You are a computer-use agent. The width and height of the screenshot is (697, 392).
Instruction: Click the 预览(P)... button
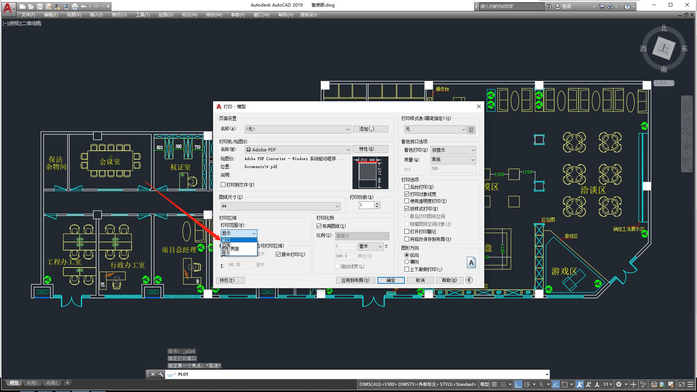click(230, 280)
